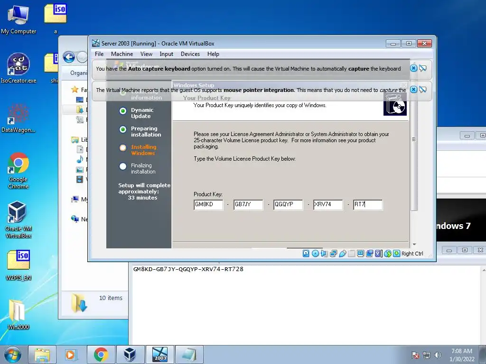Open the Devices menu
Viewport: 486px width, 364px height.
[190, 54]
